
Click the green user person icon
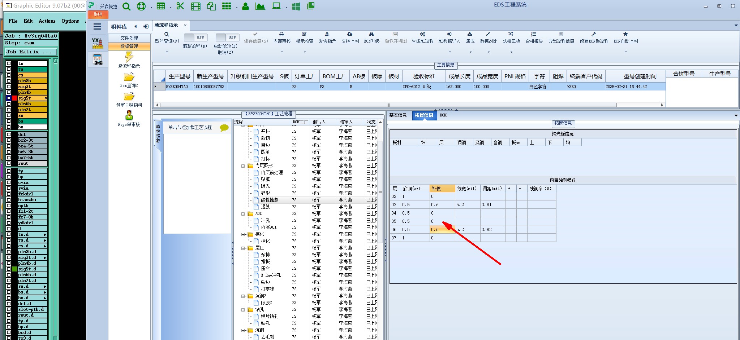pyautogui.click(x=245, y=6)
